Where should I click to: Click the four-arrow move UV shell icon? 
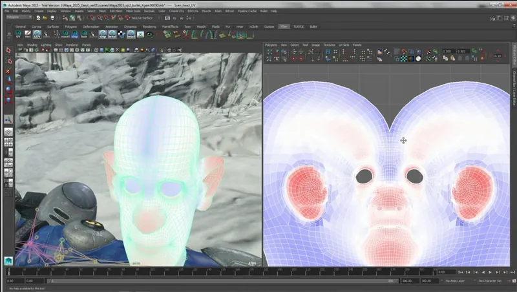point(301,52)
